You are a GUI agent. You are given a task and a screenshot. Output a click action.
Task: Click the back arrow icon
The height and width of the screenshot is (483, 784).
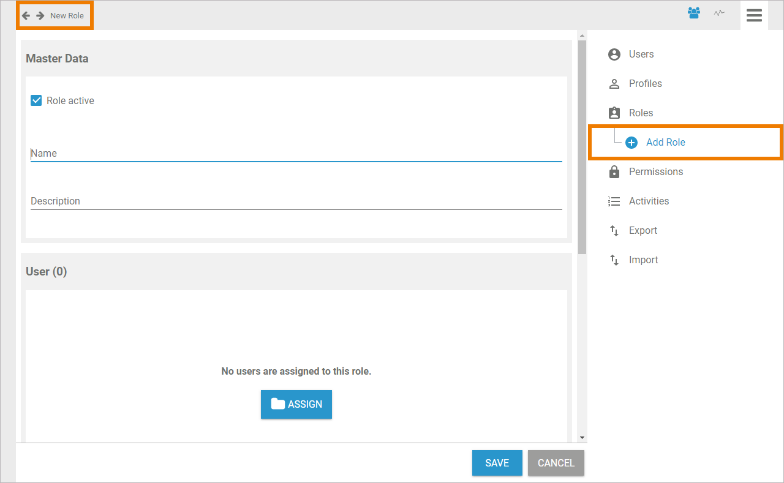(26, 15)
